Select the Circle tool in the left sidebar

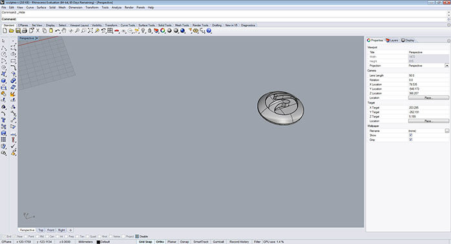point(4,54)
